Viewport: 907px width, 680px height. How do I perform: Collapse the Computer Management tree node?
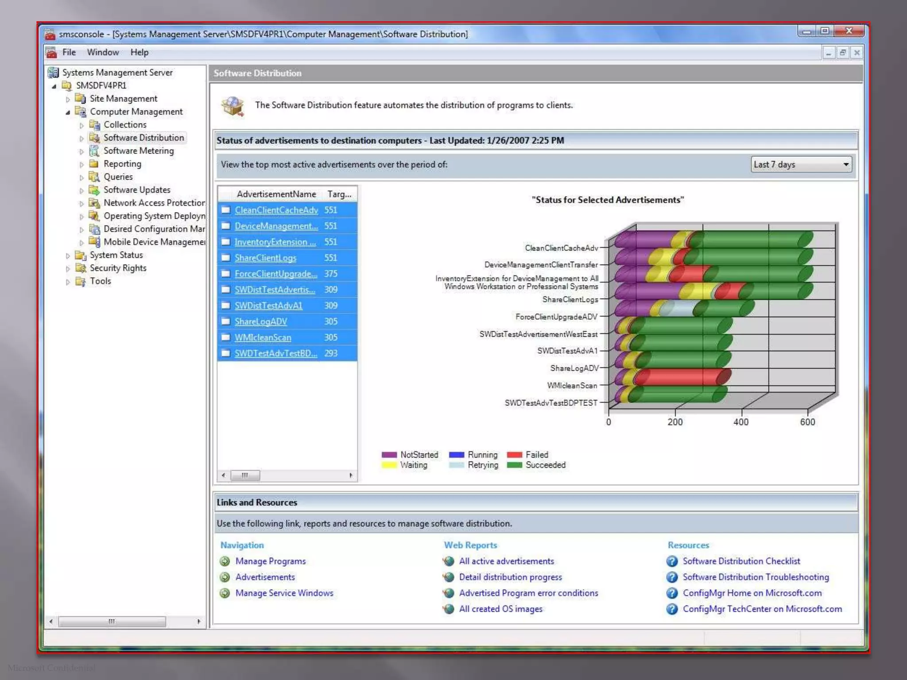tap(68, 112)
